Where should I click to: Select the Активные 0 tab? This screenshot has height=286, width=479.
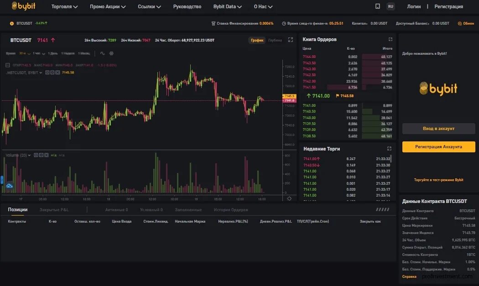point(116,210)
